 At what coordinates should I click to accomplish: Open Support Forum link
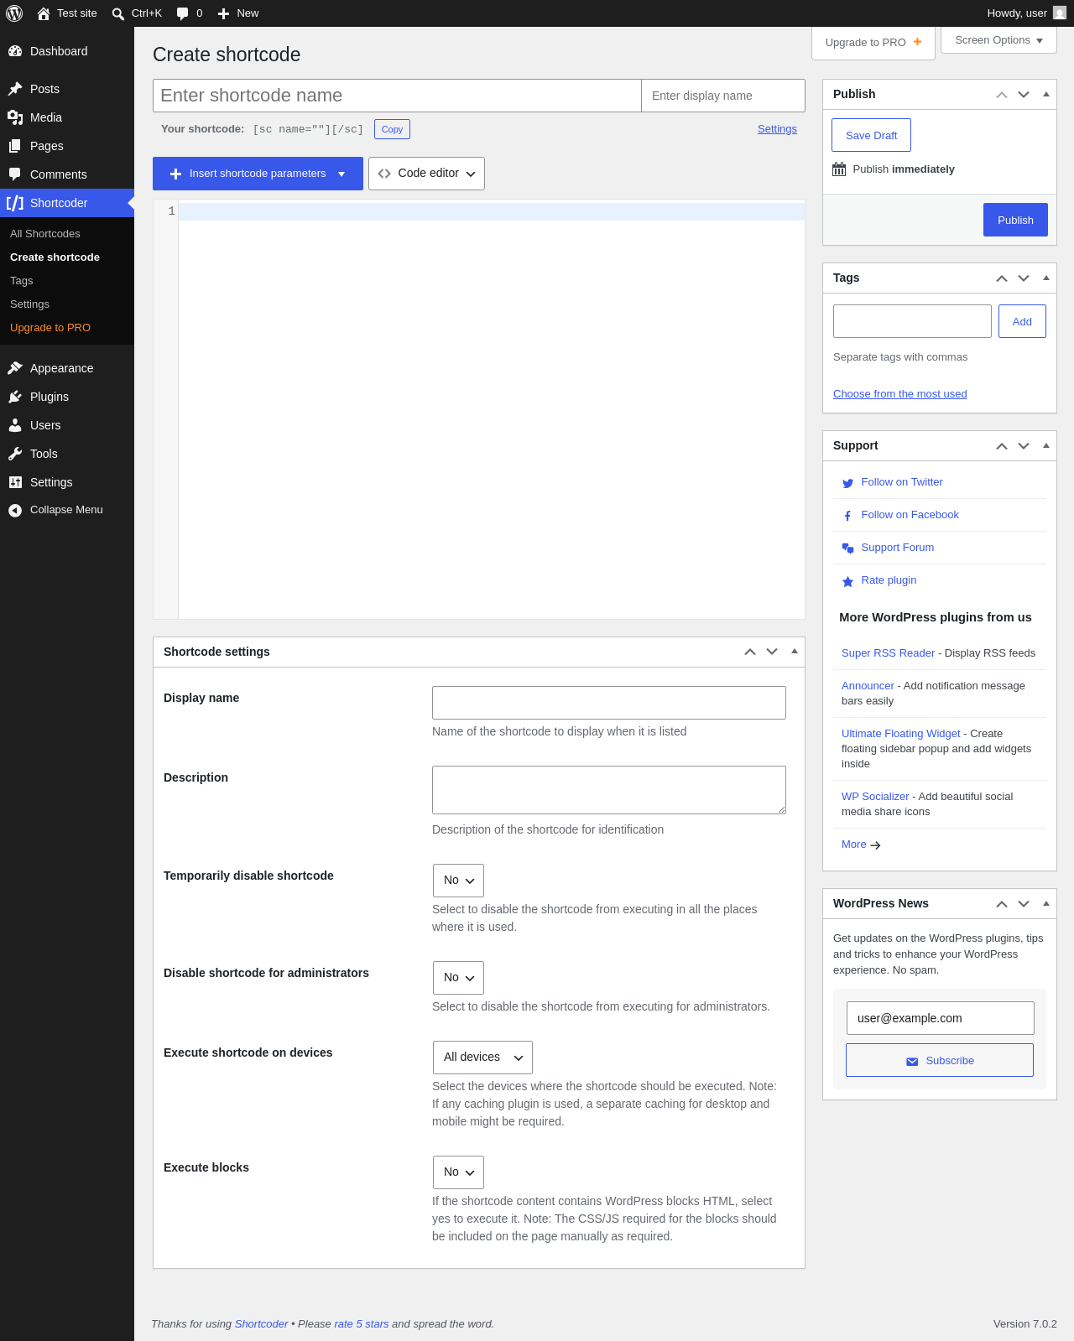click(897, 548)
